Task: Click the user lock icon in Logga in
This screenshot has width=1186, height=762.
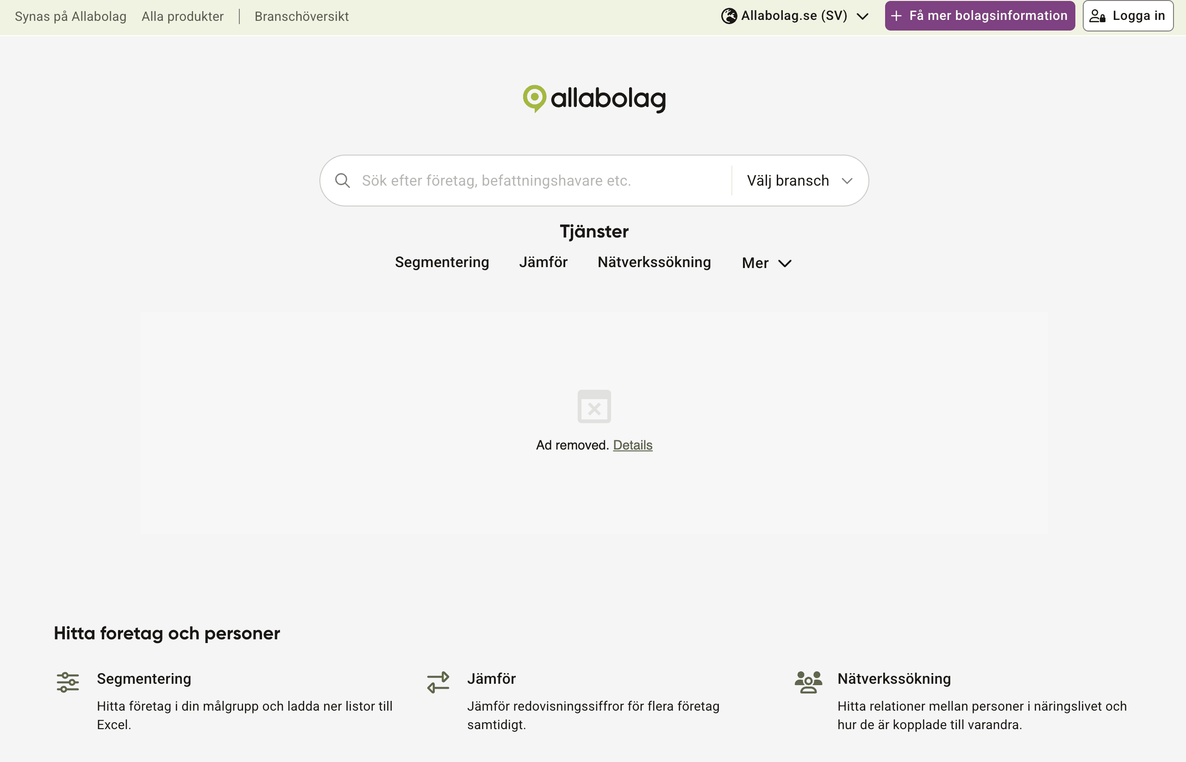Action: pos(1097,16)
